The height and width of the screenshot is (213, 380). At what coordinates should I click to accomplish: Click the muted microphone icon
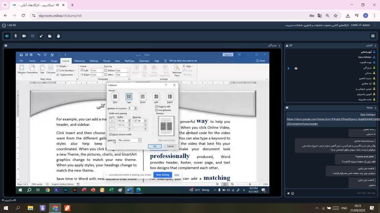coord(16,36)
